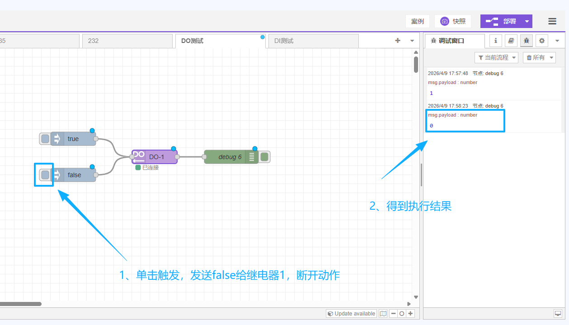Open the help book sidebar tab

tap(511, 41)
